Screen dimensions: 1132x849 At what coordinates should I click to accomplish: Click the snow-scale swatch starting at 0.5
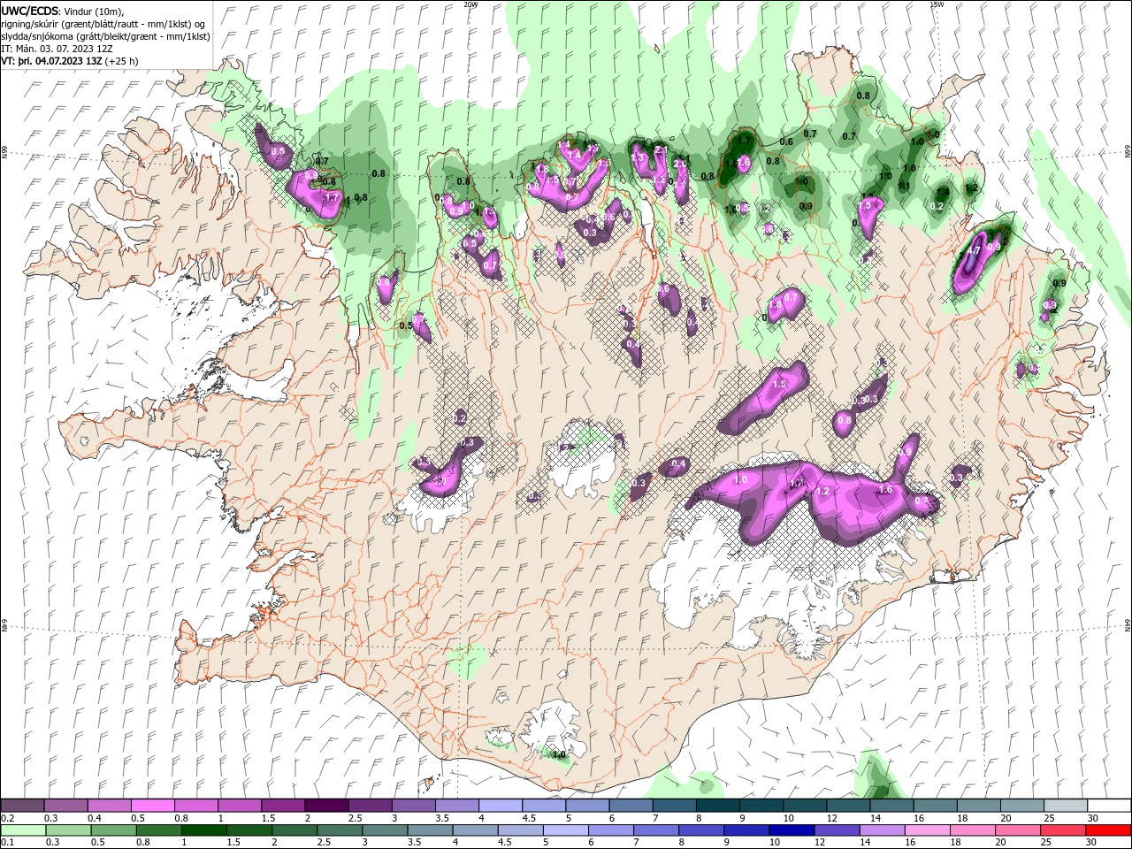click(153, 806)
